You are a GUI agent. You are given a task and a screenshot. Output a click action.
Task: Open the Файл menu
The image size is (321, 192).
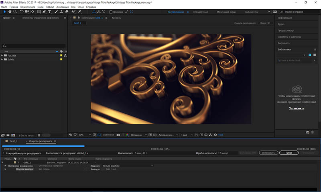[4, 7]
